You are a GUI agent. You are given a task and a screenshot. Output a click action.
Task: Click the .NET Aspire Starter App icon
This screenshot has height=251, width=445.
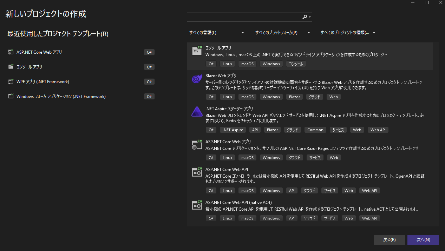coord(197,112)
